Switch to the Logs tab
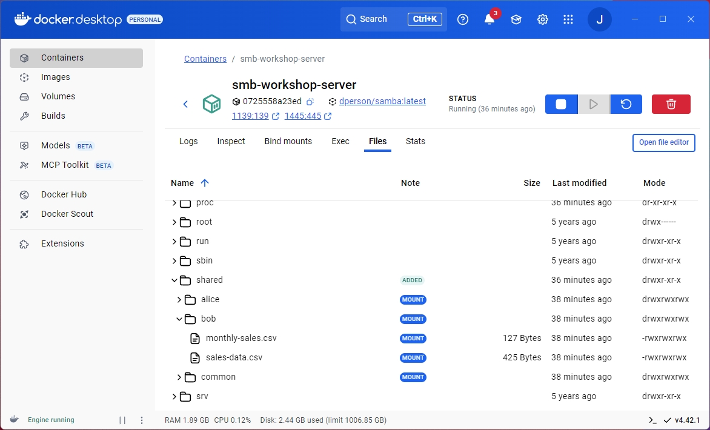 click(x=188, y=141)
